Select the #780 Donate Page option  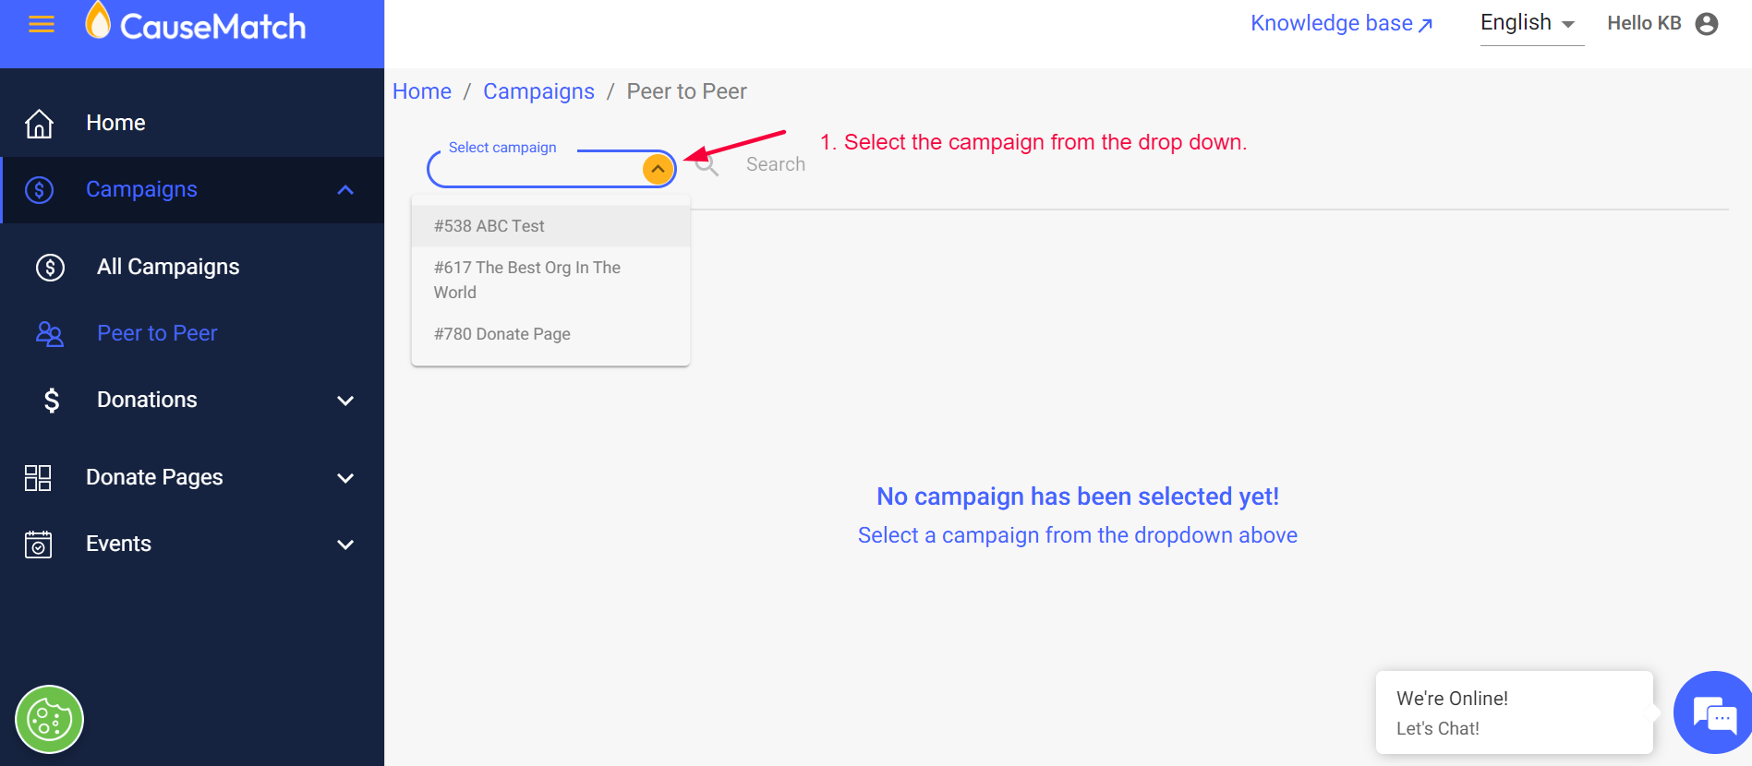click(502, 334)
